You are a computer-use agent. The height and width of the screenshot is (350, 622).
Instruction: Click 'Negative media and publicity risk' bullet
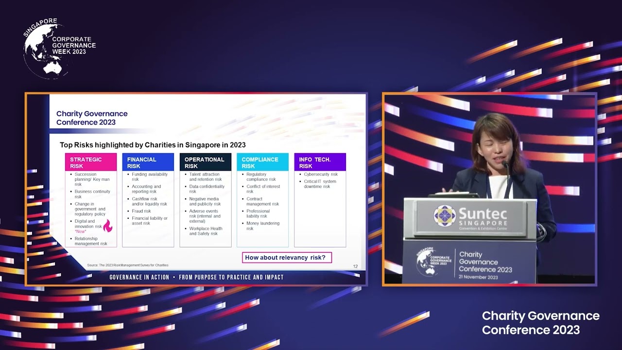pyautogui.click(x=205, y=201)
